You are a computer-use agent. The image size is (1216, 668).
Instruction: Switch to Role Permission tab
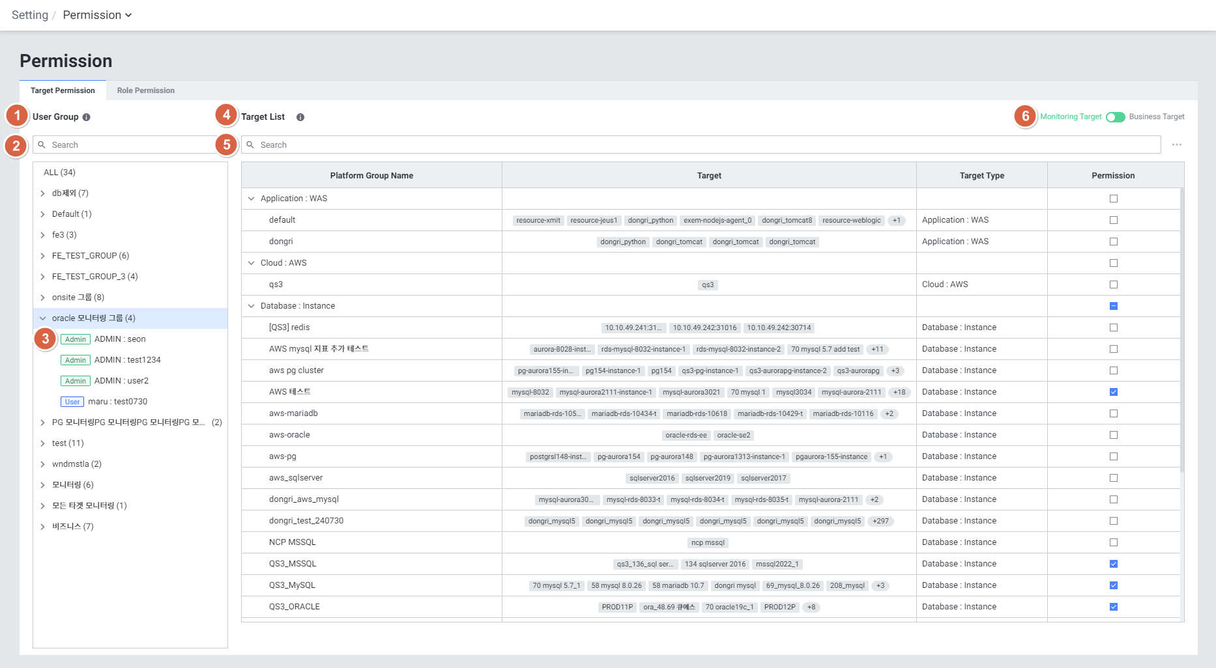click(145, 90)
